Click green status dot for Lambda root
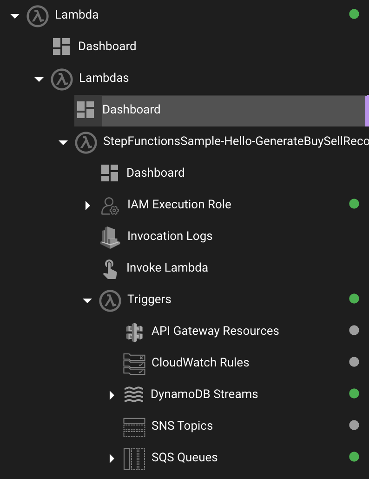The image size is (369, 479). click(x=354, y=14)
